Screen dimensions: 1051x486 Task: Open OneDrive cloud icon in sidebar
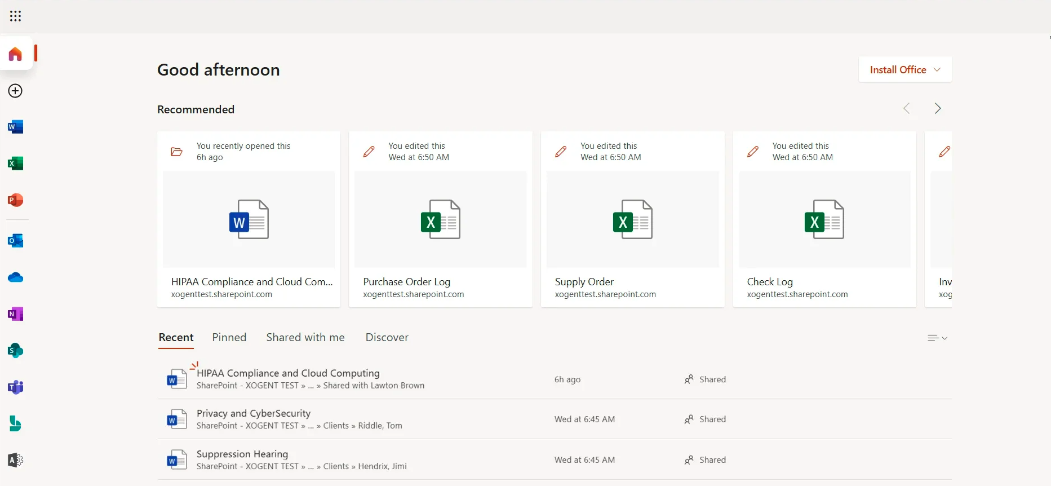tap(15, 277)
